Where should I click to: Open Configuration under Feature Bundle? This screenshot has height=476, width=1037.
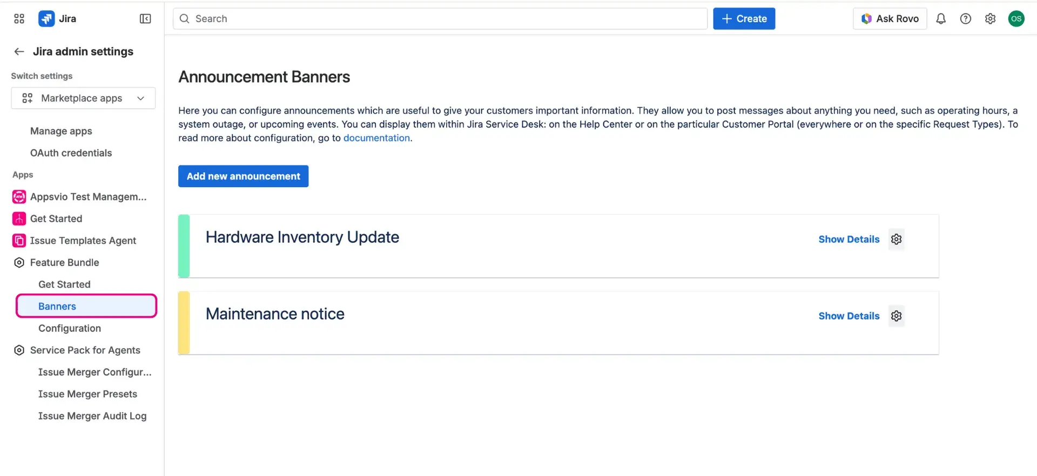(70, 329)
